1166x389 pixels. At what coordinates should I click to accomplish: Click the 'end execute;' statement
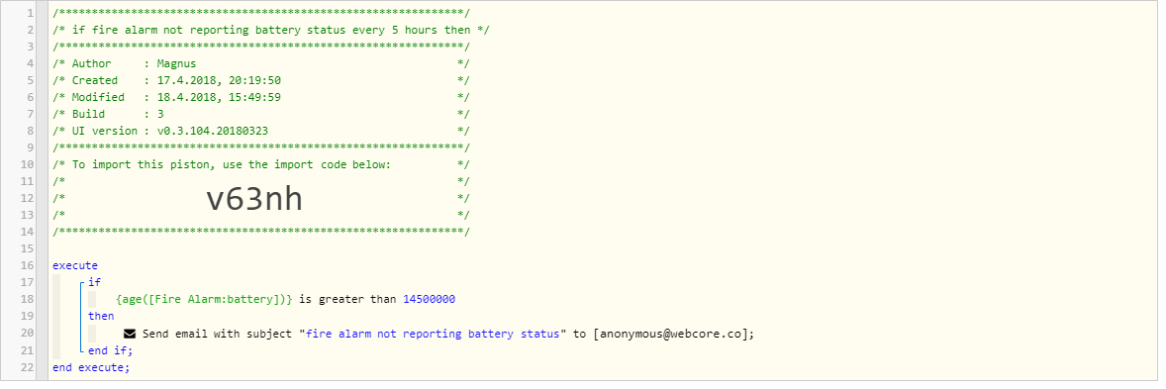click(x=91, y=367)
